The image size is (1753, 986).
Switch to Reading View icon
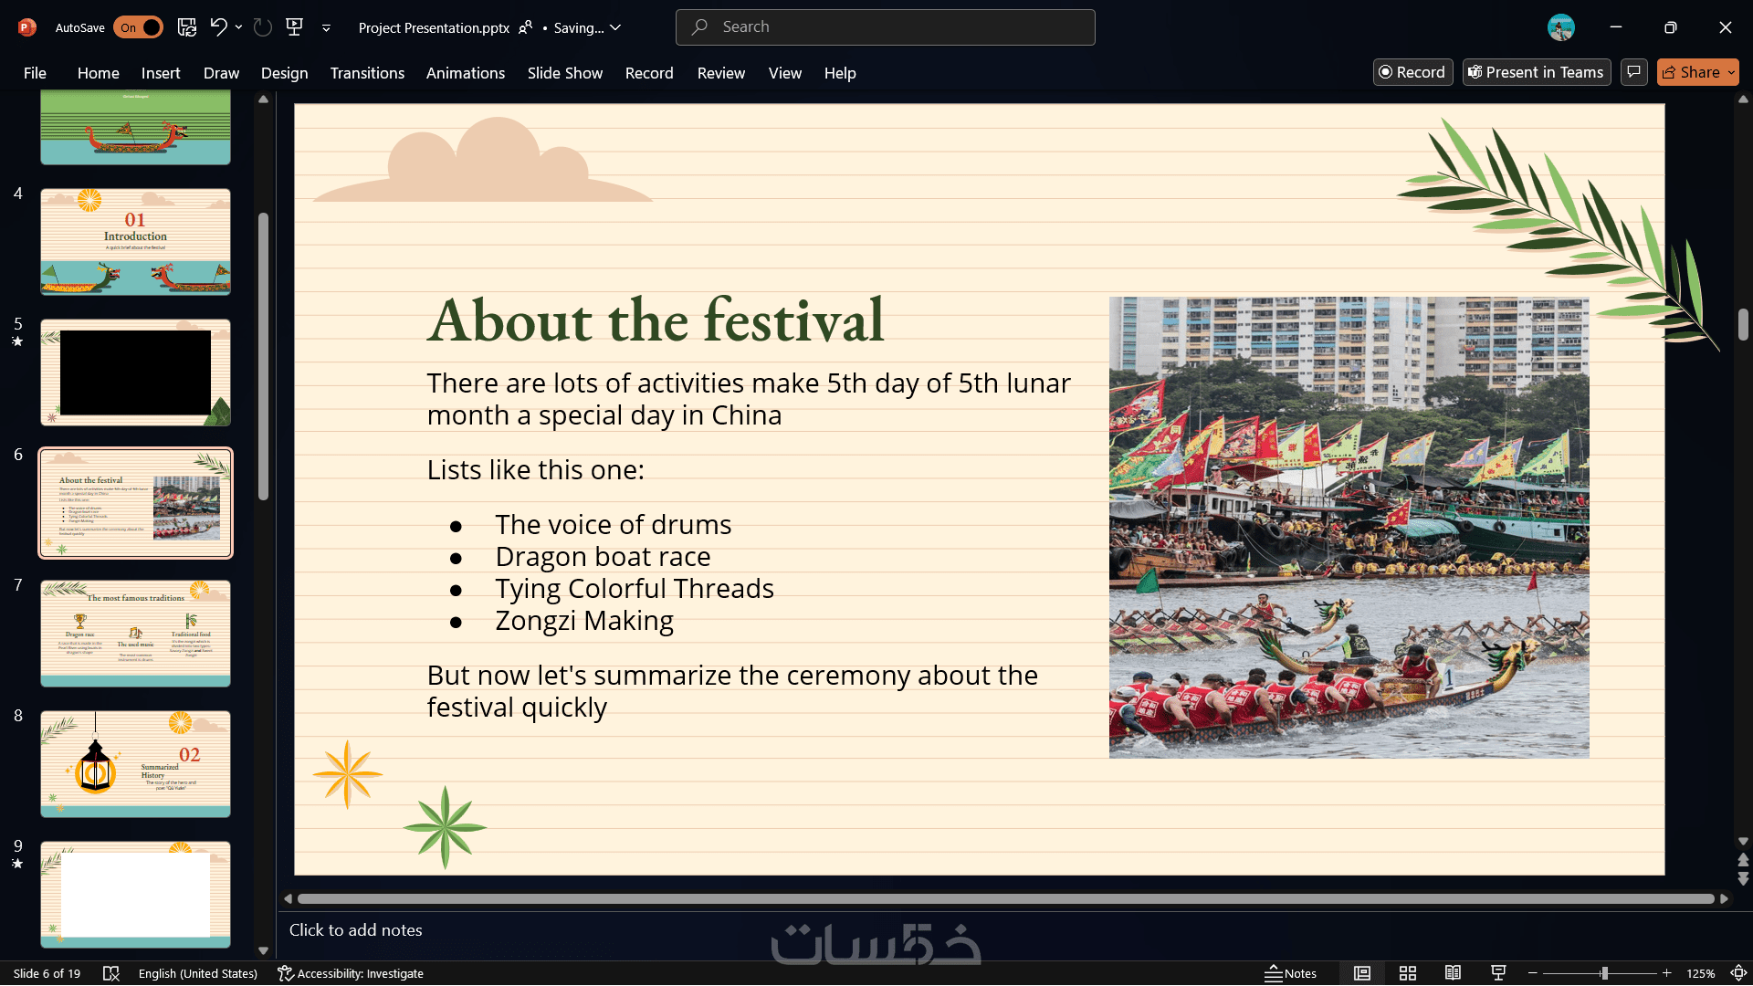point(1453,973)
